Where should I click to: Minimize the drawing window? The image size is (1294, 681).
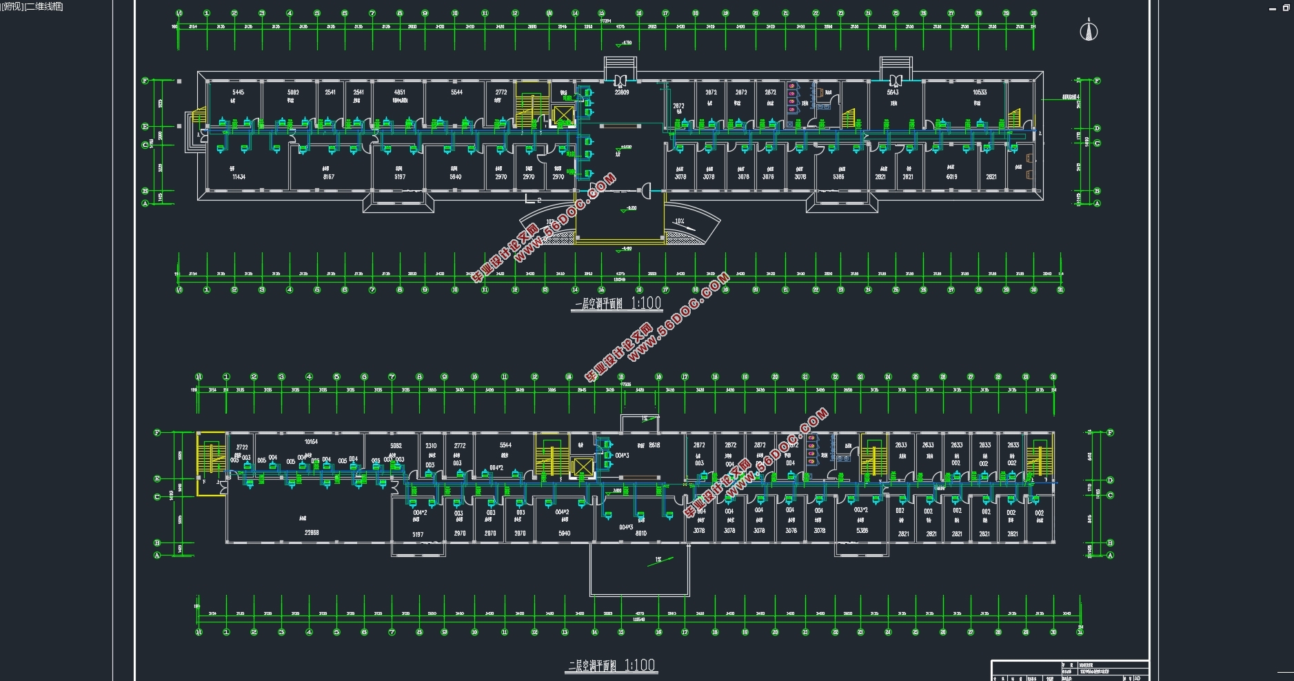click(x=1273, y=8)
